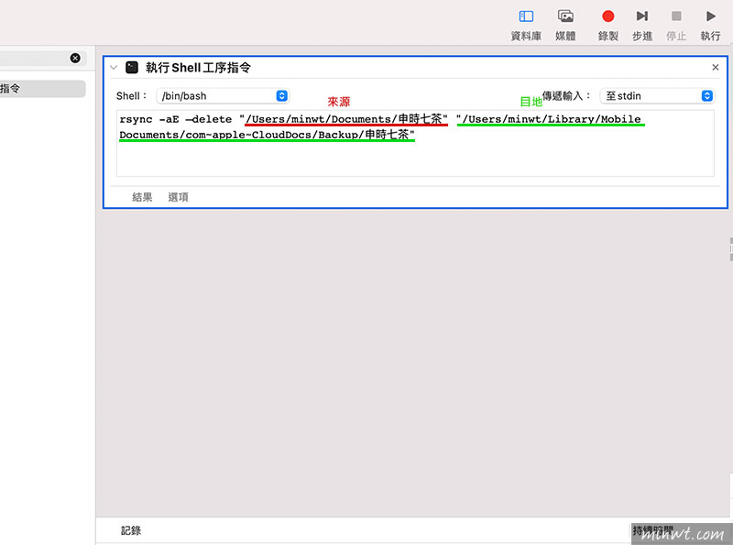Viewport: 733px width, 545px height.
Task: Clear the search field with the X icon
Action: coord(75,58)
